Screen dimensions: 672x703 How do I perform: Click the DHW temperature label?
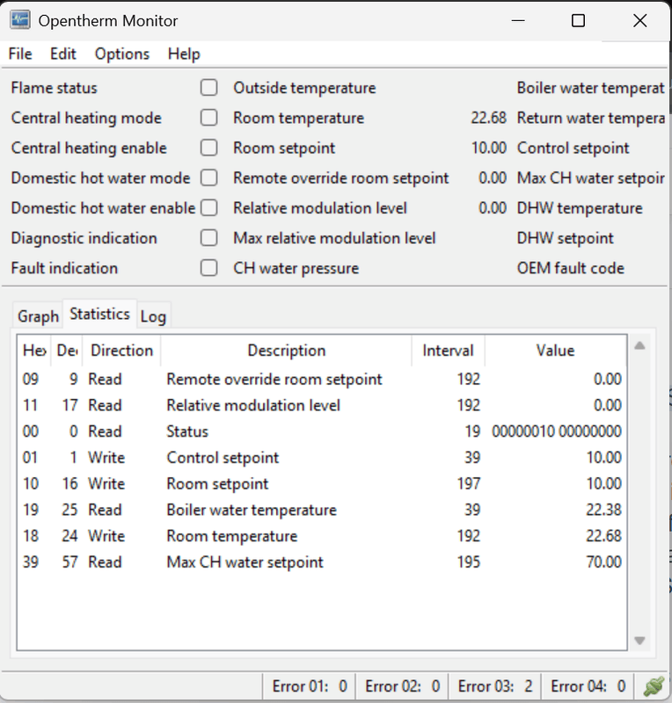coord(580,208)
